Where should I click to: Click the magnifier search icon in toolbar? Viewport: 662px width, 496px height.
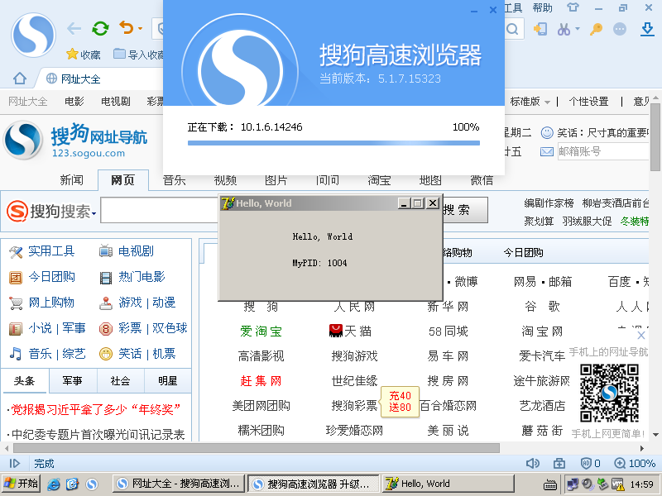tap(512, 29)
